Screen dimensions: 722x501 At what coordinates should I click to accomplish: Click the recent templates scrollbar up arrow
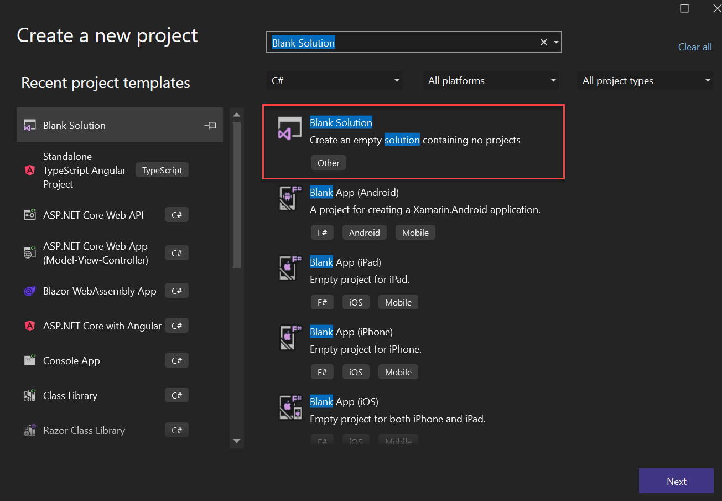pyautogui.click(x=237, y=115)
